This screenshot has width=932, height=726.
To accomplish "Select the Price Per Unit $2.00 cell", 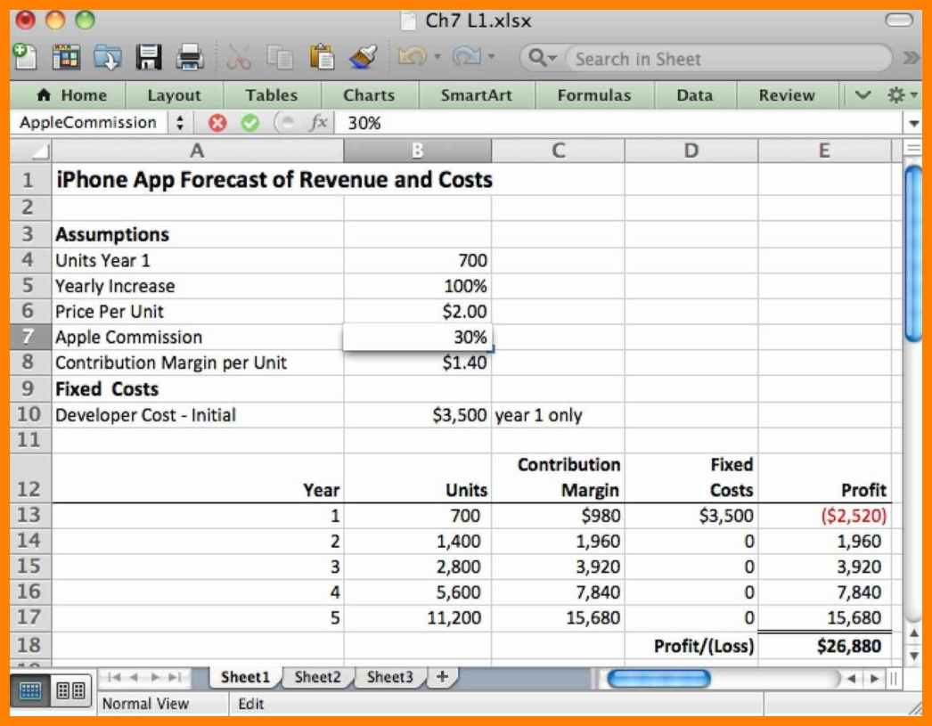I will [x=417, y=311].
